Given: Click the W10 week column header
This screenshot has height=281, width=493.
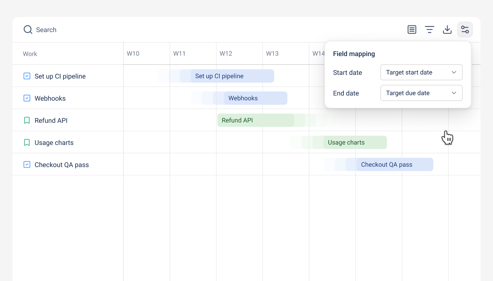Looking at the screenshot, I should (x=133, y=53).
